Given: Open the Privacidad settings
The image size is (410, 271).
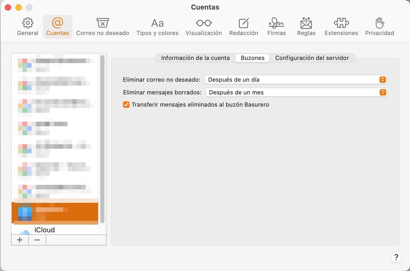Looking at the screenshot, I should (x=380, y=26).
